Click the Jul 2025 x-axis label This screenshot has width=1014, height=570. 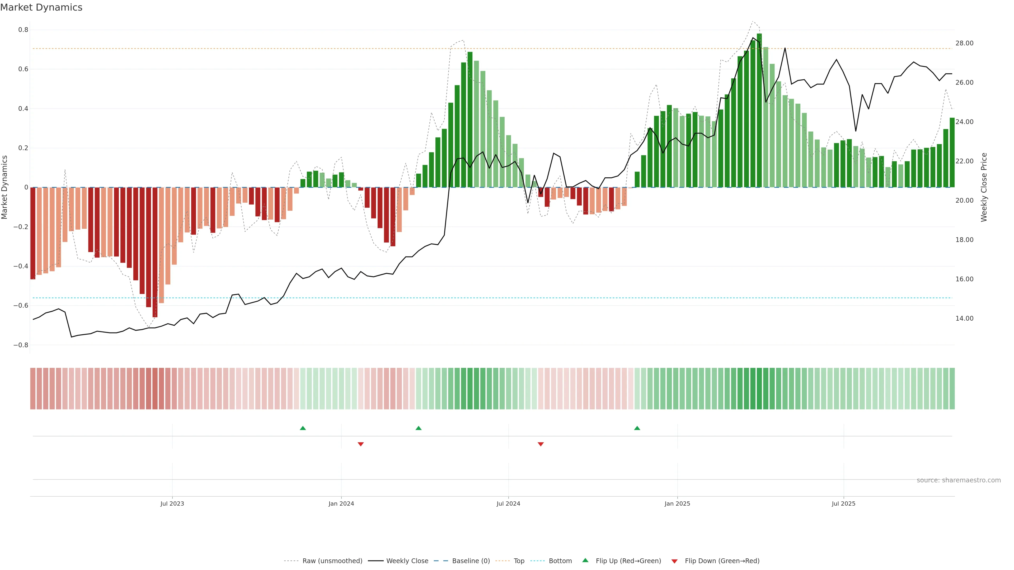844,503
